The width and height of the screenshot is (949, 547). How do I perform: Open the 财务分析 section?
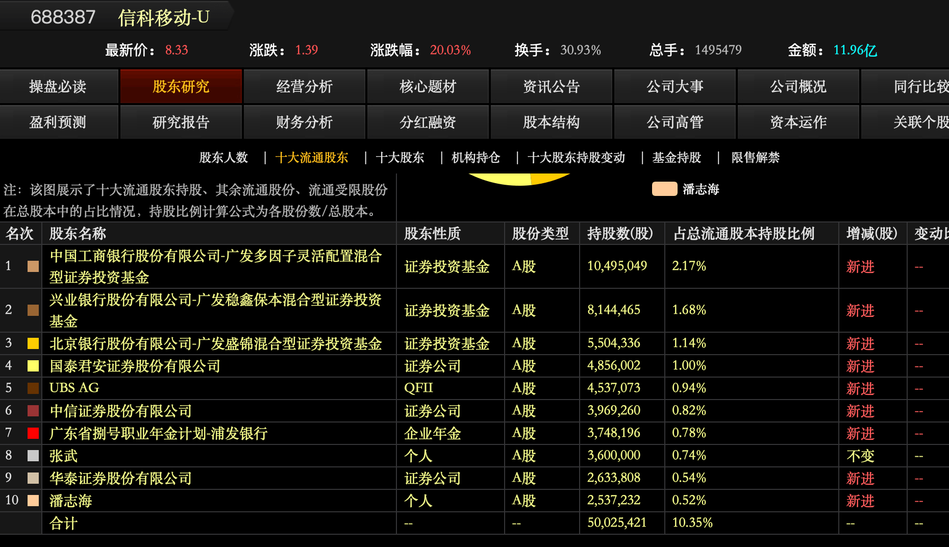pos(304,122)
